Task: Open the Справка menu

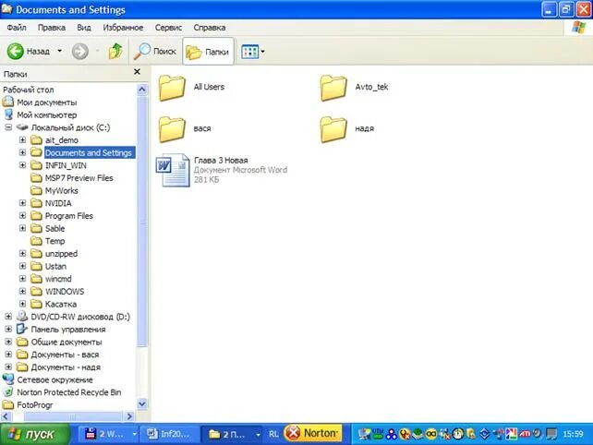Action: coord(210,28)
